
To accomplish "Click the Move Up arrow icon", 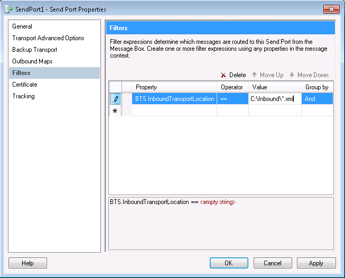I will coord(254,75).
